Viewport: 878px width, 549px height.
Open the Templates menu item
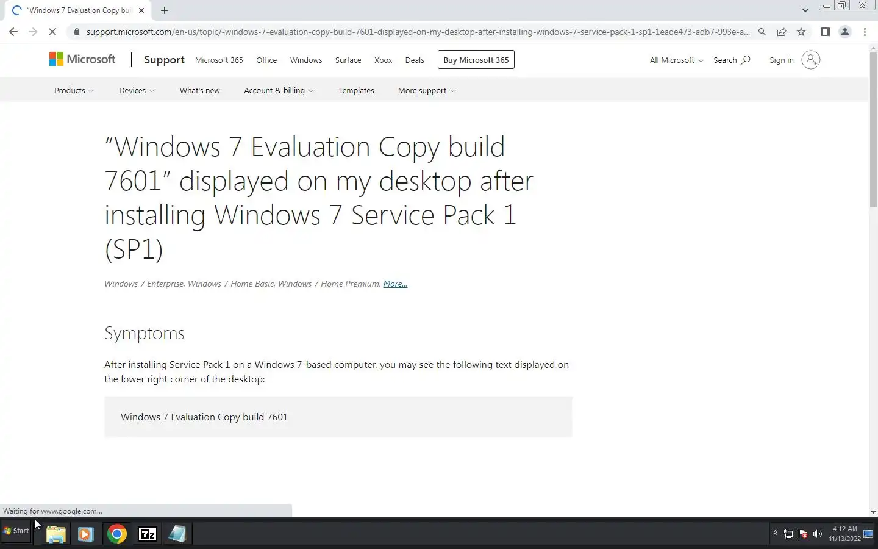click(356, 90)
